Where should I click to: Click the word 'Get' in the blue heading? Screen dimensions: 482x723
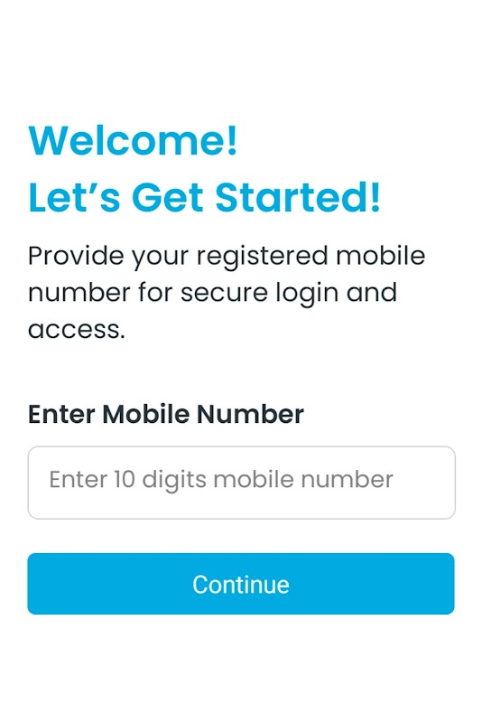tap(168, 197)
